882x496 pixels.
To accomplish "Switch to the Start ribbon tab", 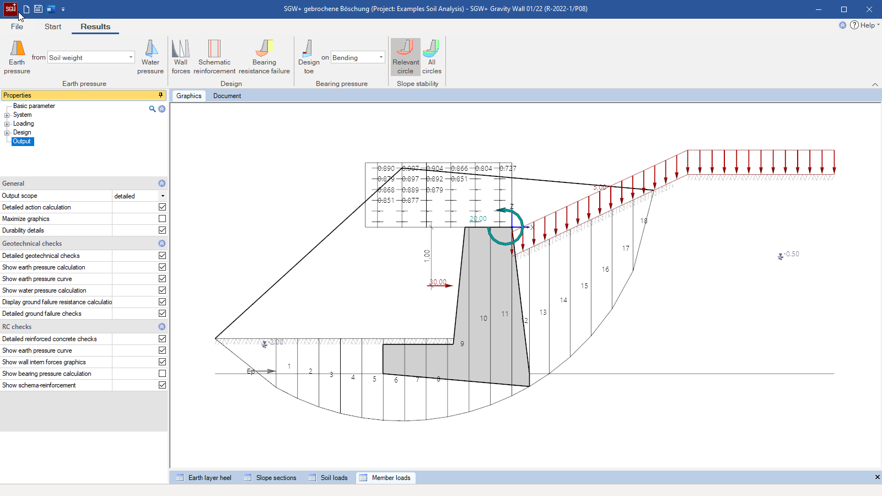I will pos(53,26).
